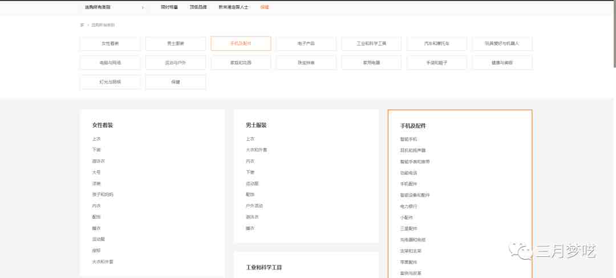Open the 智能手表和腕带 link
The image size is (616, 278).
[x=415, y=162]
